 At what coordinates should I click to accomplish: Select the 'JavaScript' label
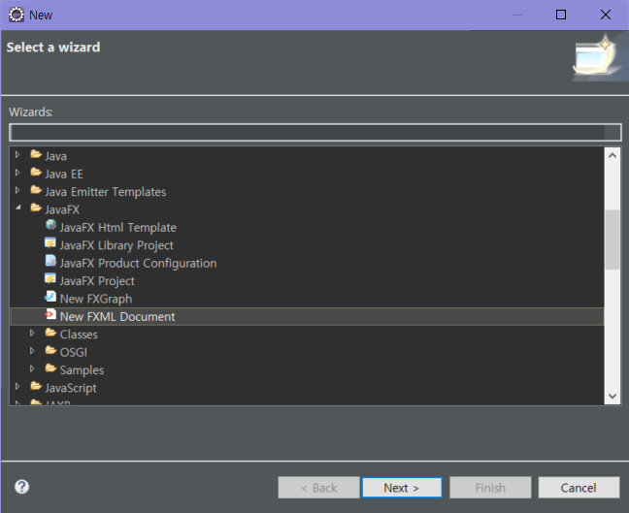[71, 388]
